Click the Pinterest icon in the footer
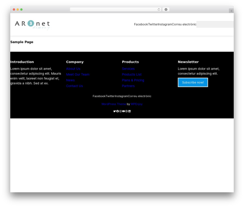 126,111
